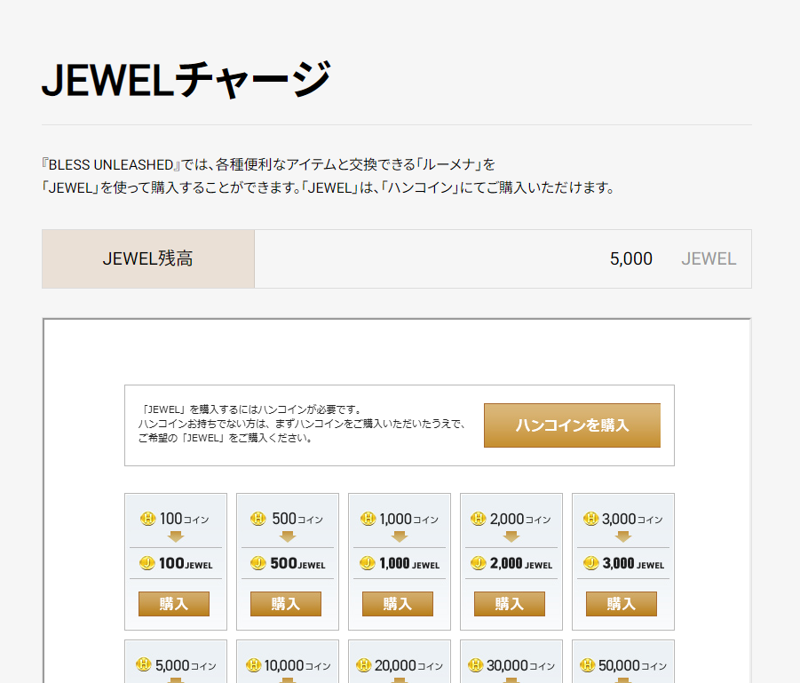This screenshot has height=683, width=800.
Task: Hit 購入 under the 3,000 JEWEL pack
Action: click(621, 604)
